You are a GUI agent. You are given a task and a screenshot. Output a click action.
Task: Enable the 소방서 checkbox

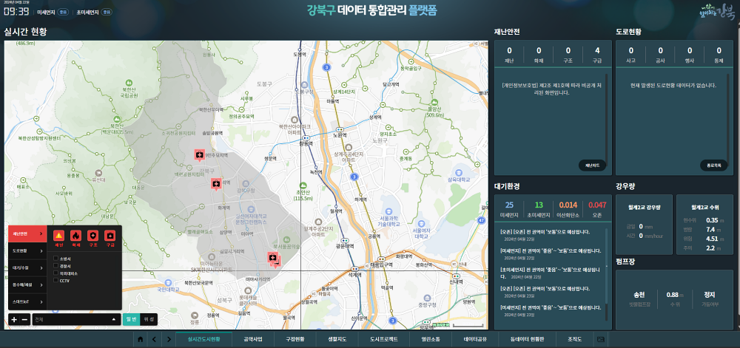point(55,259)
